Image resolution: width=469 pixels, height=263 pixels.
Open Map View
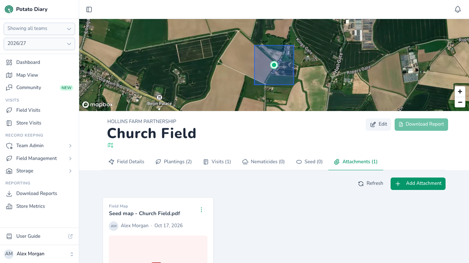point(39,75)
